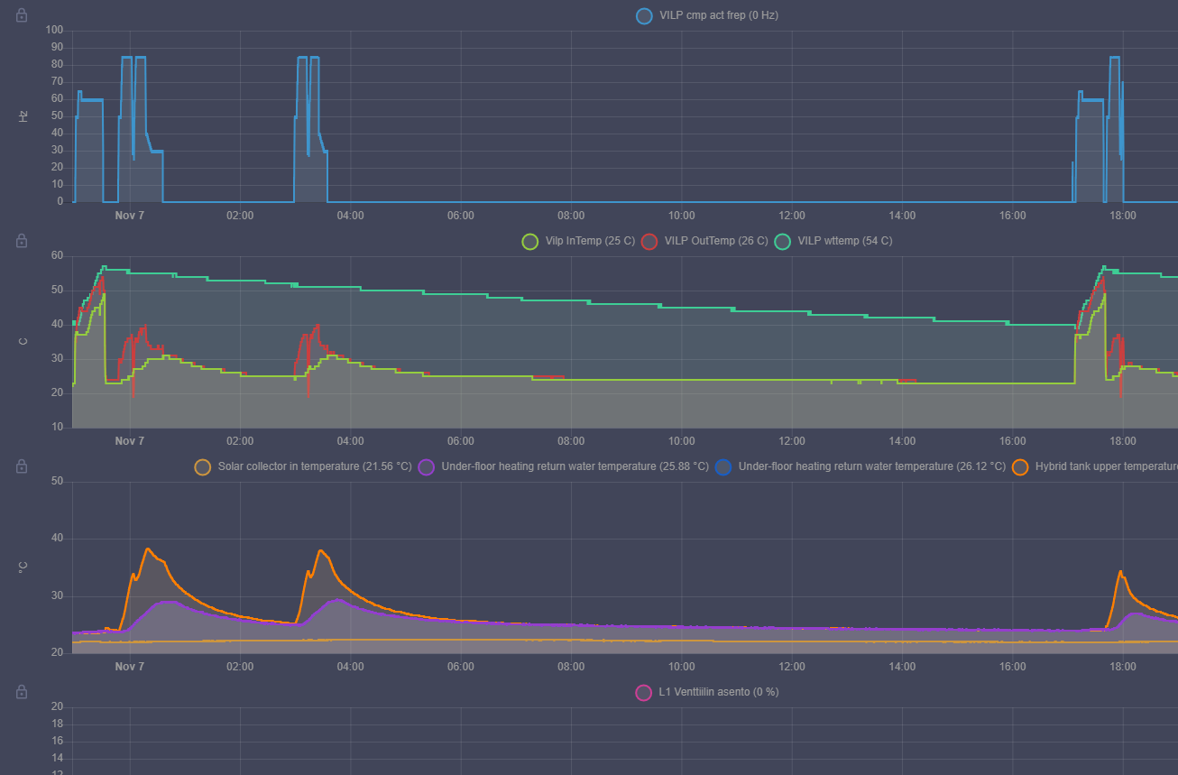
Task: Click the lock icon next to Solar collector chart
Action: point(22,466)
